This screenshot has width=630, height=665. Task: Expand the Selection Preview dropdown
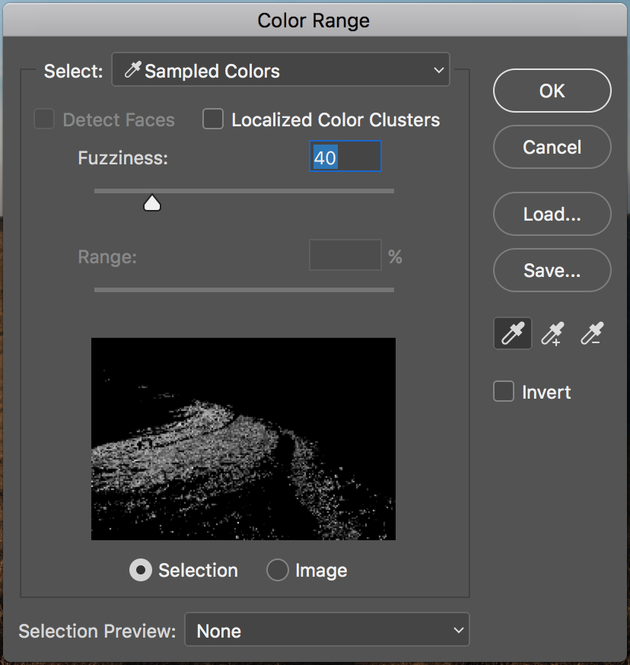point(327,631)
